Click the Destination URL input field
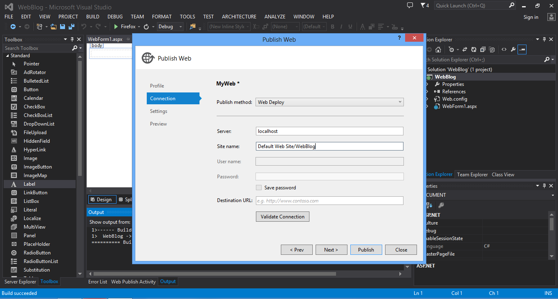558x299 pixels. point(329,201)
